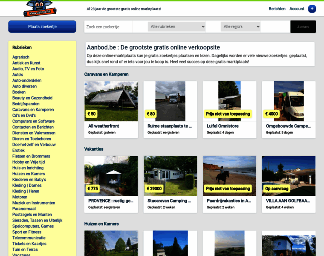
Task: Select the Boeken category link
Action: coord(19,92)
